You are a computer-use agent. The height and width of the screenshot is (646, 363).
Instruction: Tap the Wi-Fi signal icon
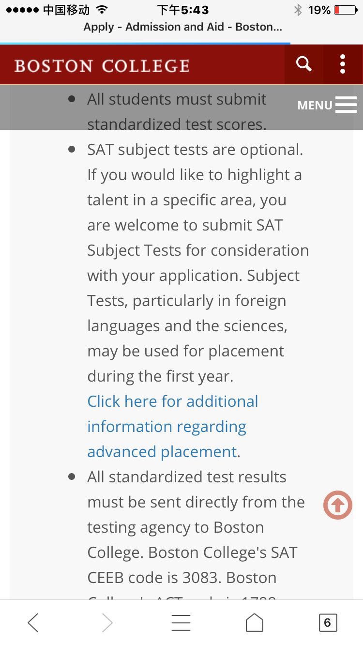click(102, 10)
